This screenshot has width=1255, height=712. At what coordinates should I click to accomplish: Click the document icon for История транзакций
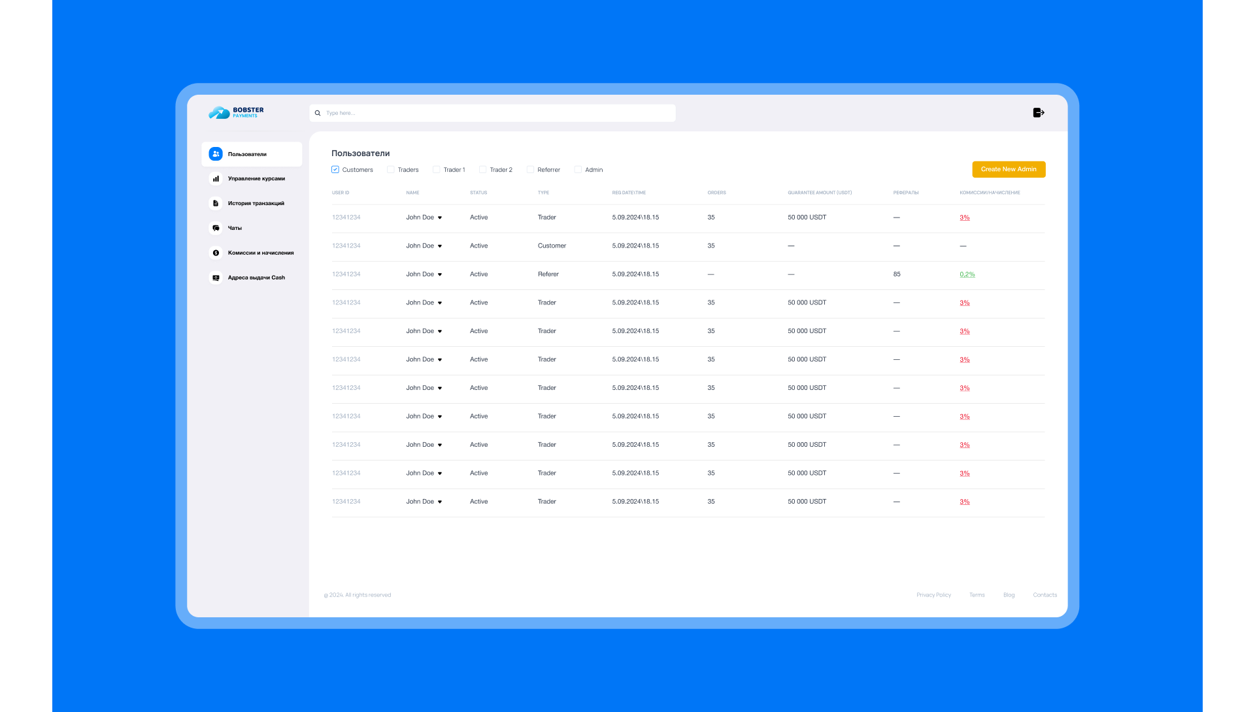click(x=216, y=203)
